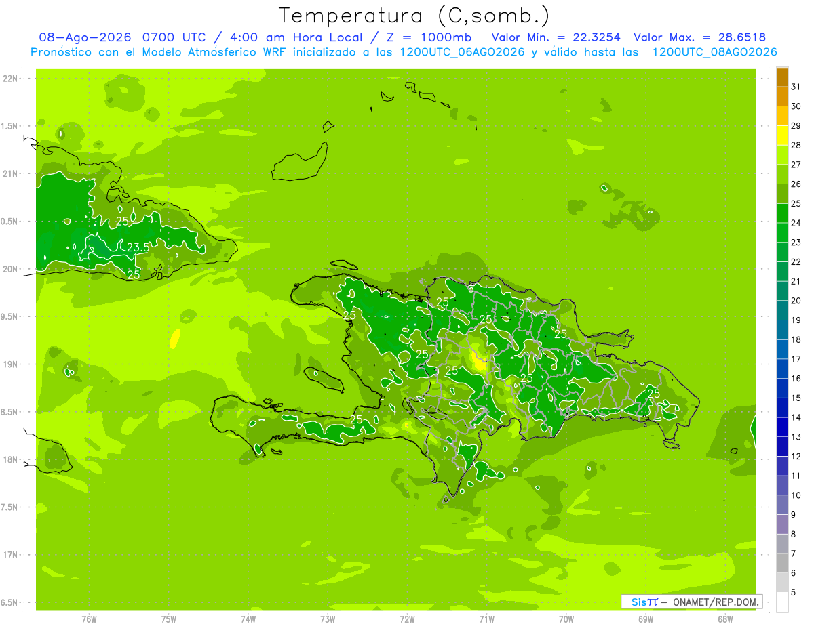Click the "19N" latitude axis label
The height and width of the screenshot is (628, 814).
point(12,364)
